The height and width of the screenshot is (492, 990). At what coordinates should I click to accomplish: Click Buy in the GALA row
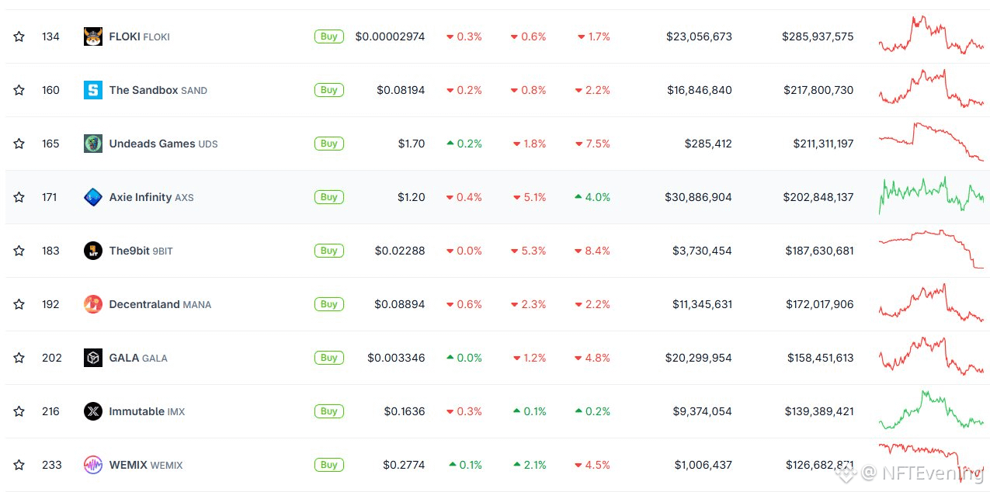click(x=329, y=358)
